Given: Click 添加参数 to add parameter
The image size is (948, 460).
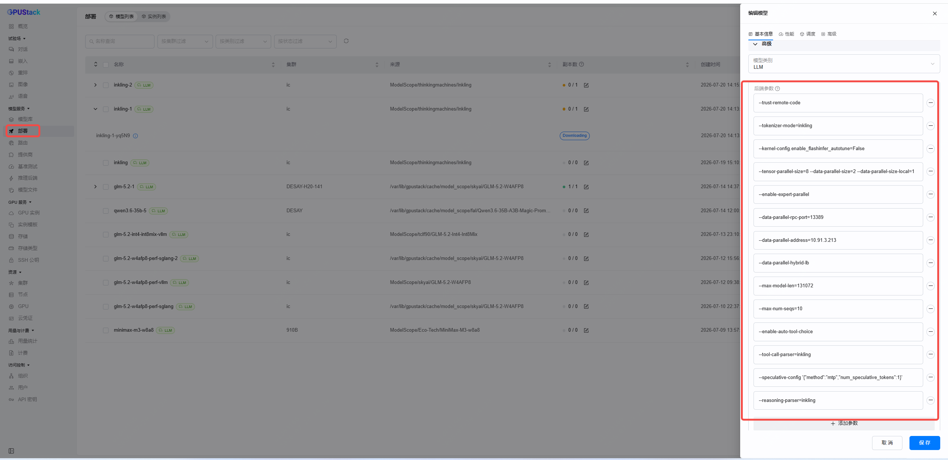Looking at the screenshot, I should pyautogui.click(x=844, y=423).
